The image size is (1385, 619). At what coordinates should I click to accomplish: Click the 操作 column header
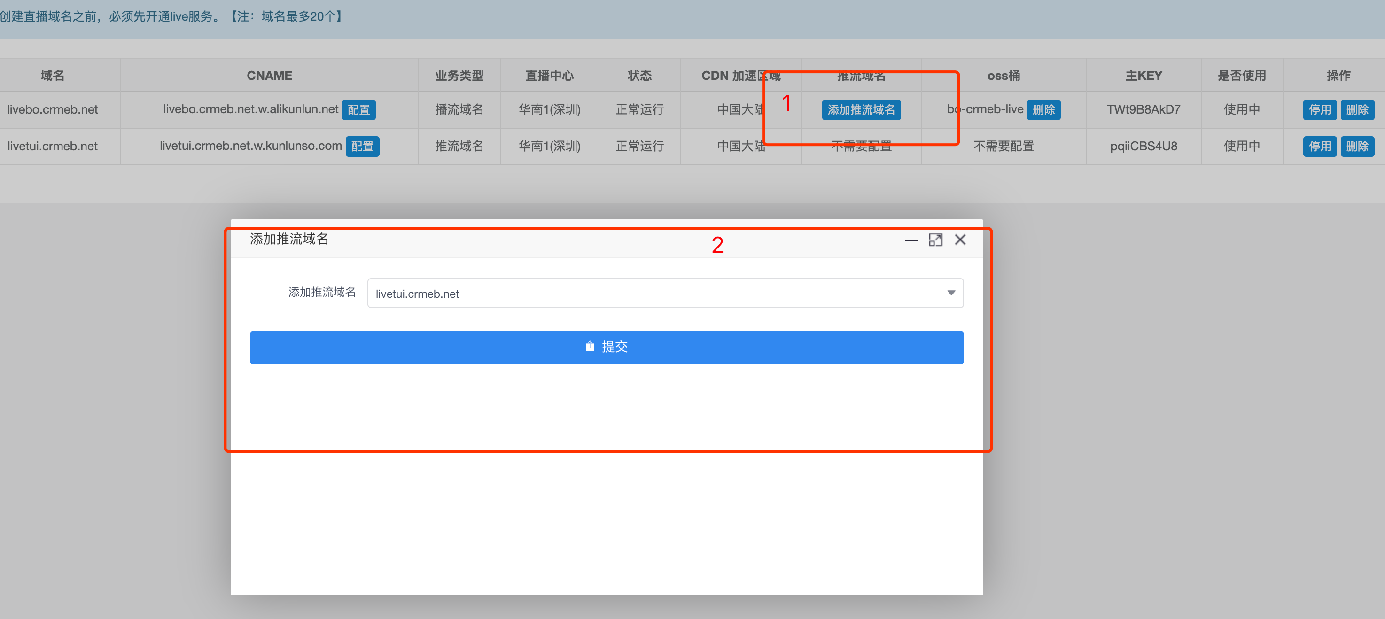[x=1338, y=76]
